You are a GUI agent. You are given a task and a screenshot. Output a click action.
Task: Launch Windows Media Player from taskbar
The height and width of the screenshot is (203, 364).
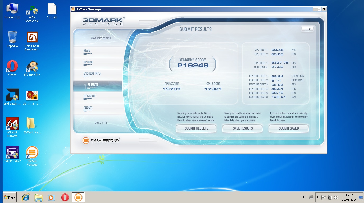[x=52, y=197]
